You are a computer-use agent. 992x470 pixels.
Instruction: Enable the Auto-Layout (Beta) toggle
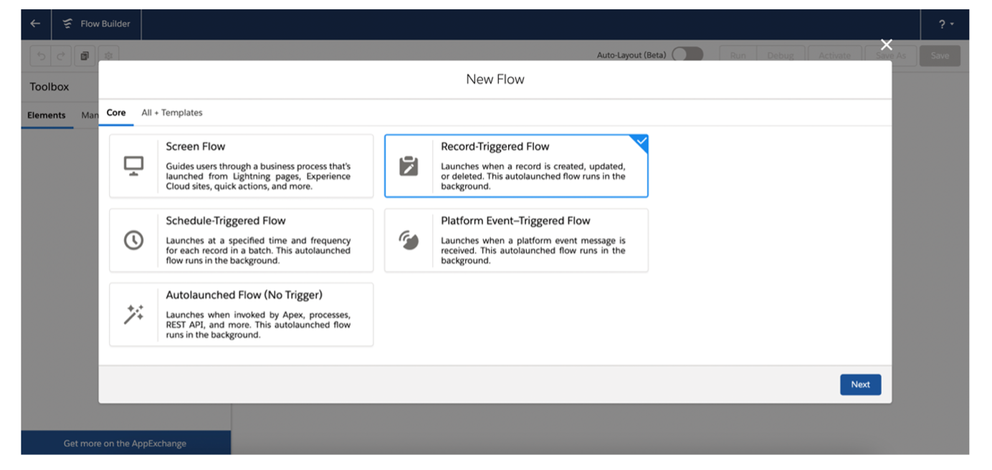click(x=687, y=54)
